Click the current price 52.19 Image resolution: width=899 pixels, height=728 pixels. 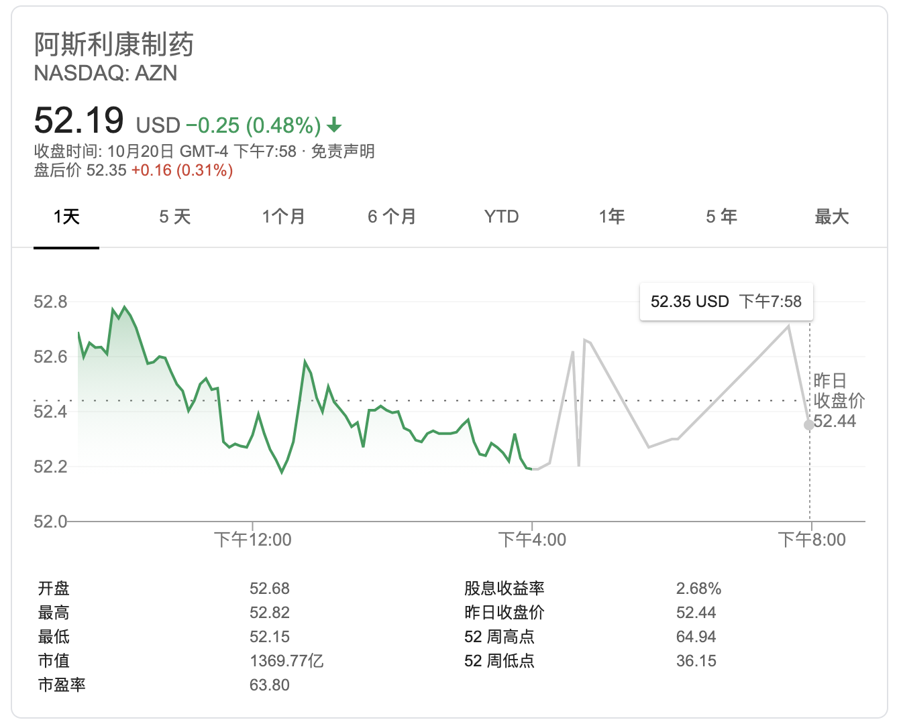click(x=79, y=120)
